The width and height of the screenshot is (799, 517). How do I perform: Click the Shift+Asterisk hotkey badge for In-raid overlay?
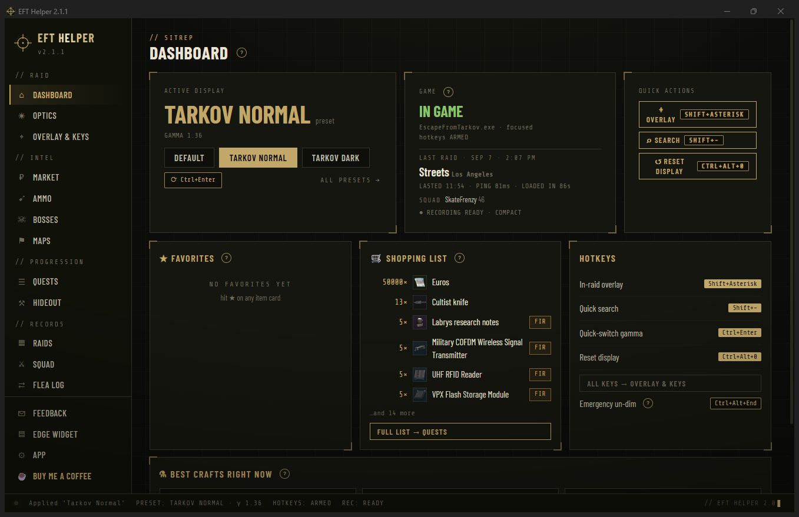[x=732, y=284]
